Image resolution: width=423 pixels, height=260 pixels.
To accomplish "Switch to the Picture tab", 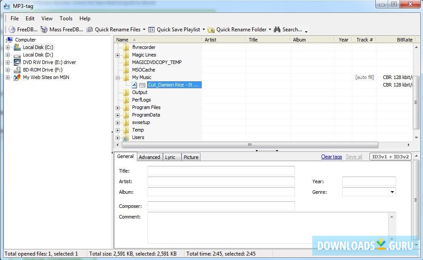I will pyautogui.click(x=191, y=157).
